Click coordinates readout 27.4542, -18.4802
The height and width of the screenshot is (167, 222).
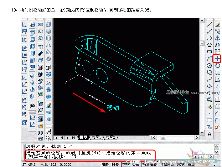click(47, 165)
